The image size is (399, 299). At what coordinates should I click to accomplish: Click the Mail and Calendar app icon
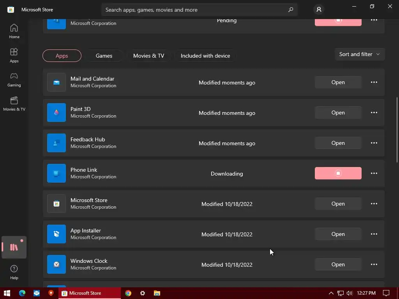point(56,82)
